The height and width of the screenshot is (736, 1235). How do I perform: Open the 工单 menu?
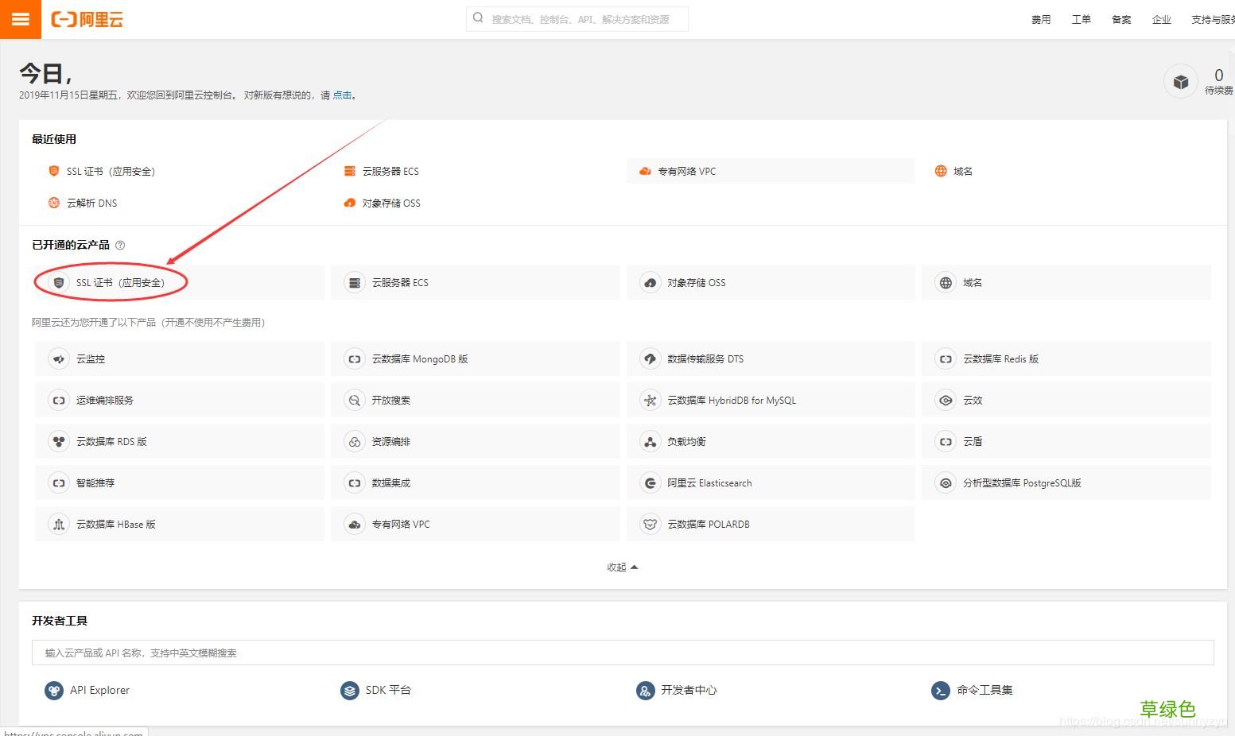1082,19
